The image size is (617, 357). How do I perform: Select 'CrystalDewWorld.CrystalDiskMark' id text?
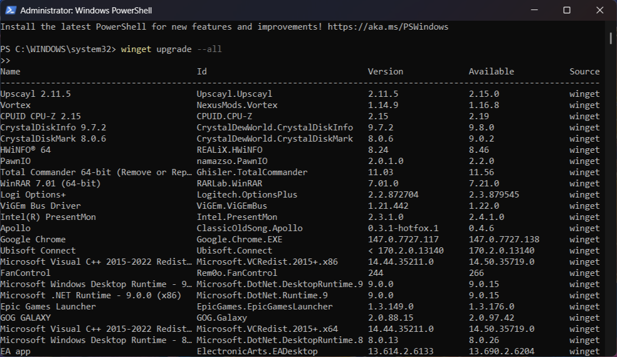[275, 139]
